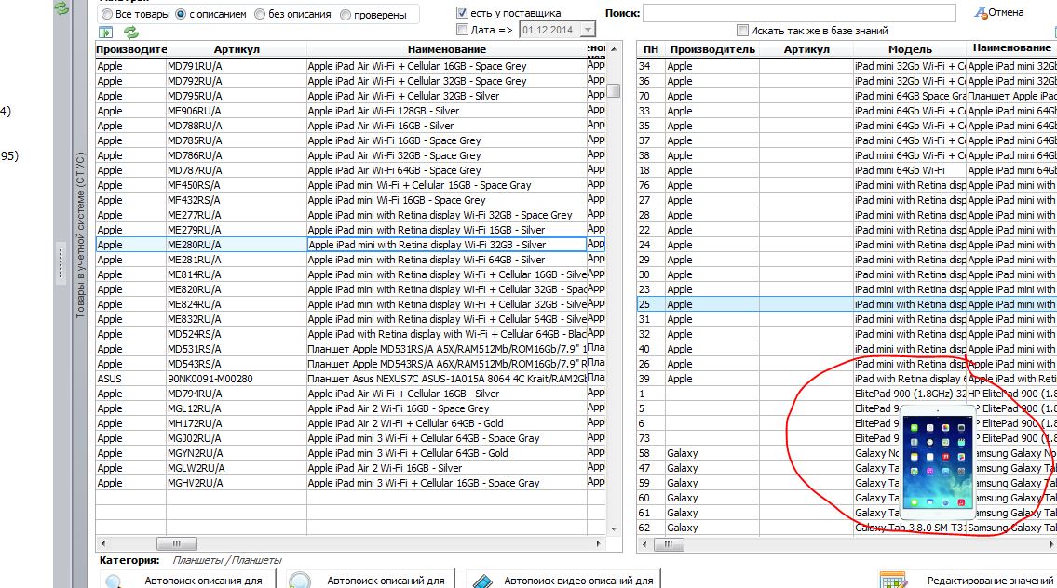Select the Apple iPad Air Wi-Fi 128GB - Silver row
The height and width of the screenshot is (588, 1057).
350,111
